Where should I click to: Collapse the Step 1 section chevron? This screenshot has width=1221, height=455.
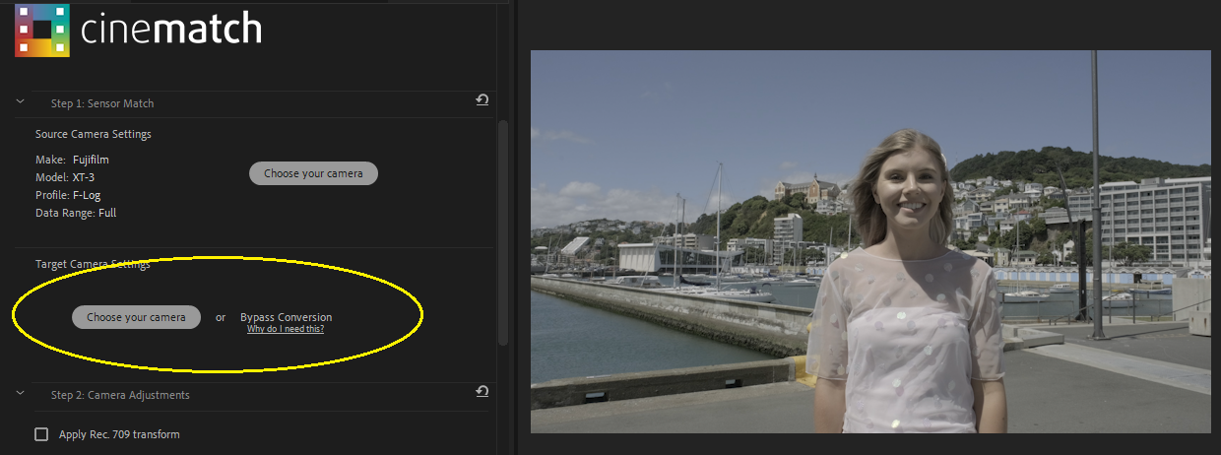point(20,101)
